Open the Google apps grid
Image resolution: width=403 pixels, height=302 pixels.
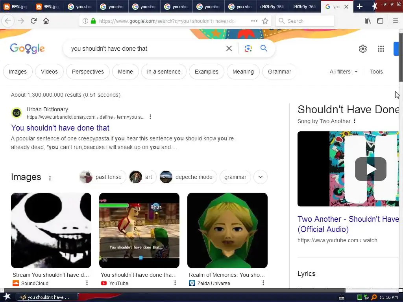(381, 48)
